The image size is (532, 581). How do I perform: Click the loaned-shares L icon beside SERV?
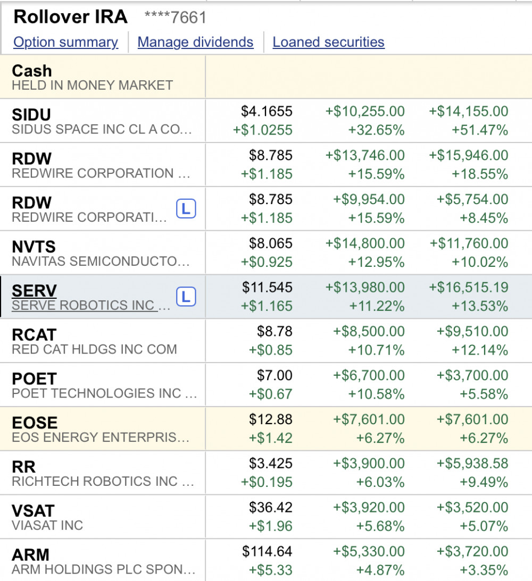click(186, 297)
